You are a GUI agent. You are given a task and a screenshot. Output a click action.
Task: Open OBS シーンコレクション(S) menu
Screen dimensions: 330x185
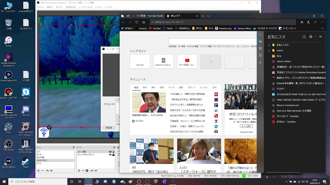85,7
